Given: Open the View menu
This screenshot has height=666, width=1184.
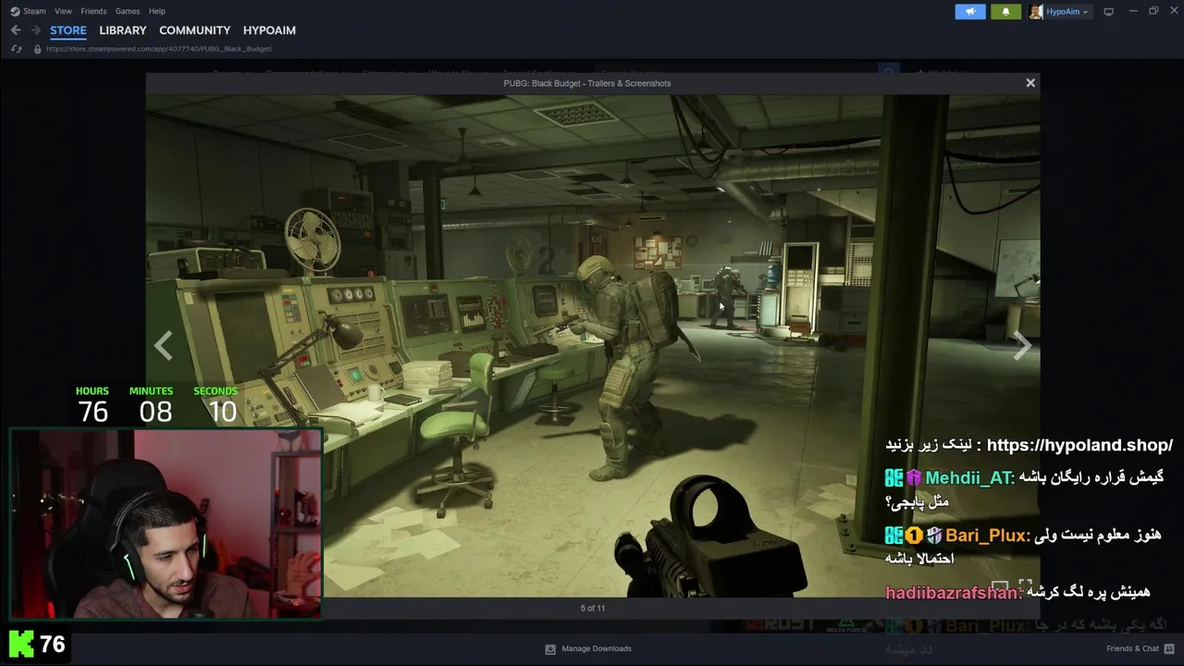Looking at the screenshot, I should pos(63,11).
